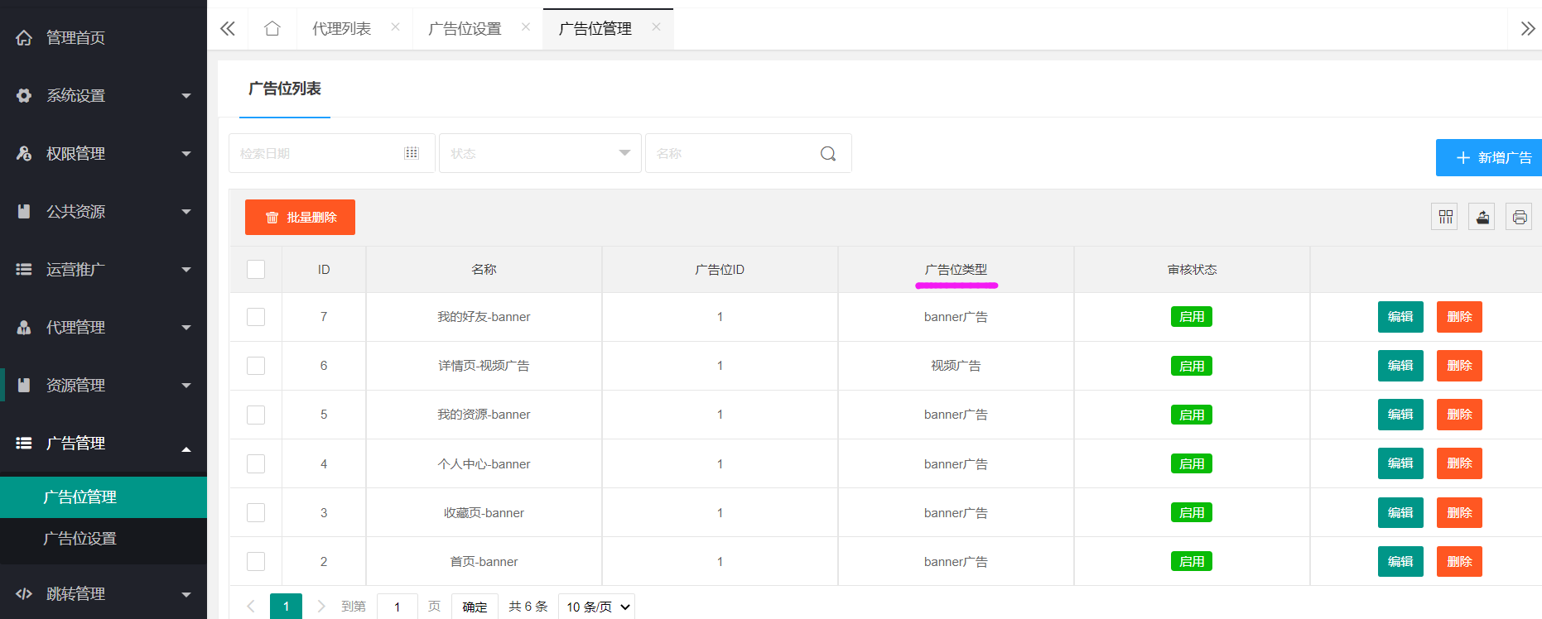Viewport: 1542px width, 619px height.
Task: Click 删除 for 收藏页-banner
Action: 1459,512
